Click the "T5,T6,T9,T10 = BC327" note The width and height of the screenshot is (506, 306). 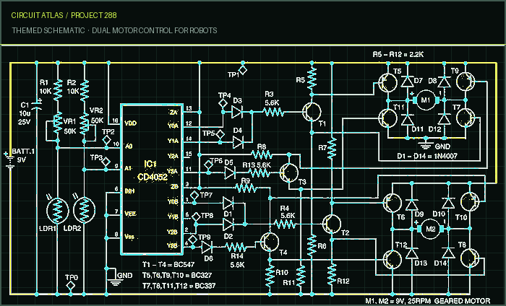click(x=177, y=276)
